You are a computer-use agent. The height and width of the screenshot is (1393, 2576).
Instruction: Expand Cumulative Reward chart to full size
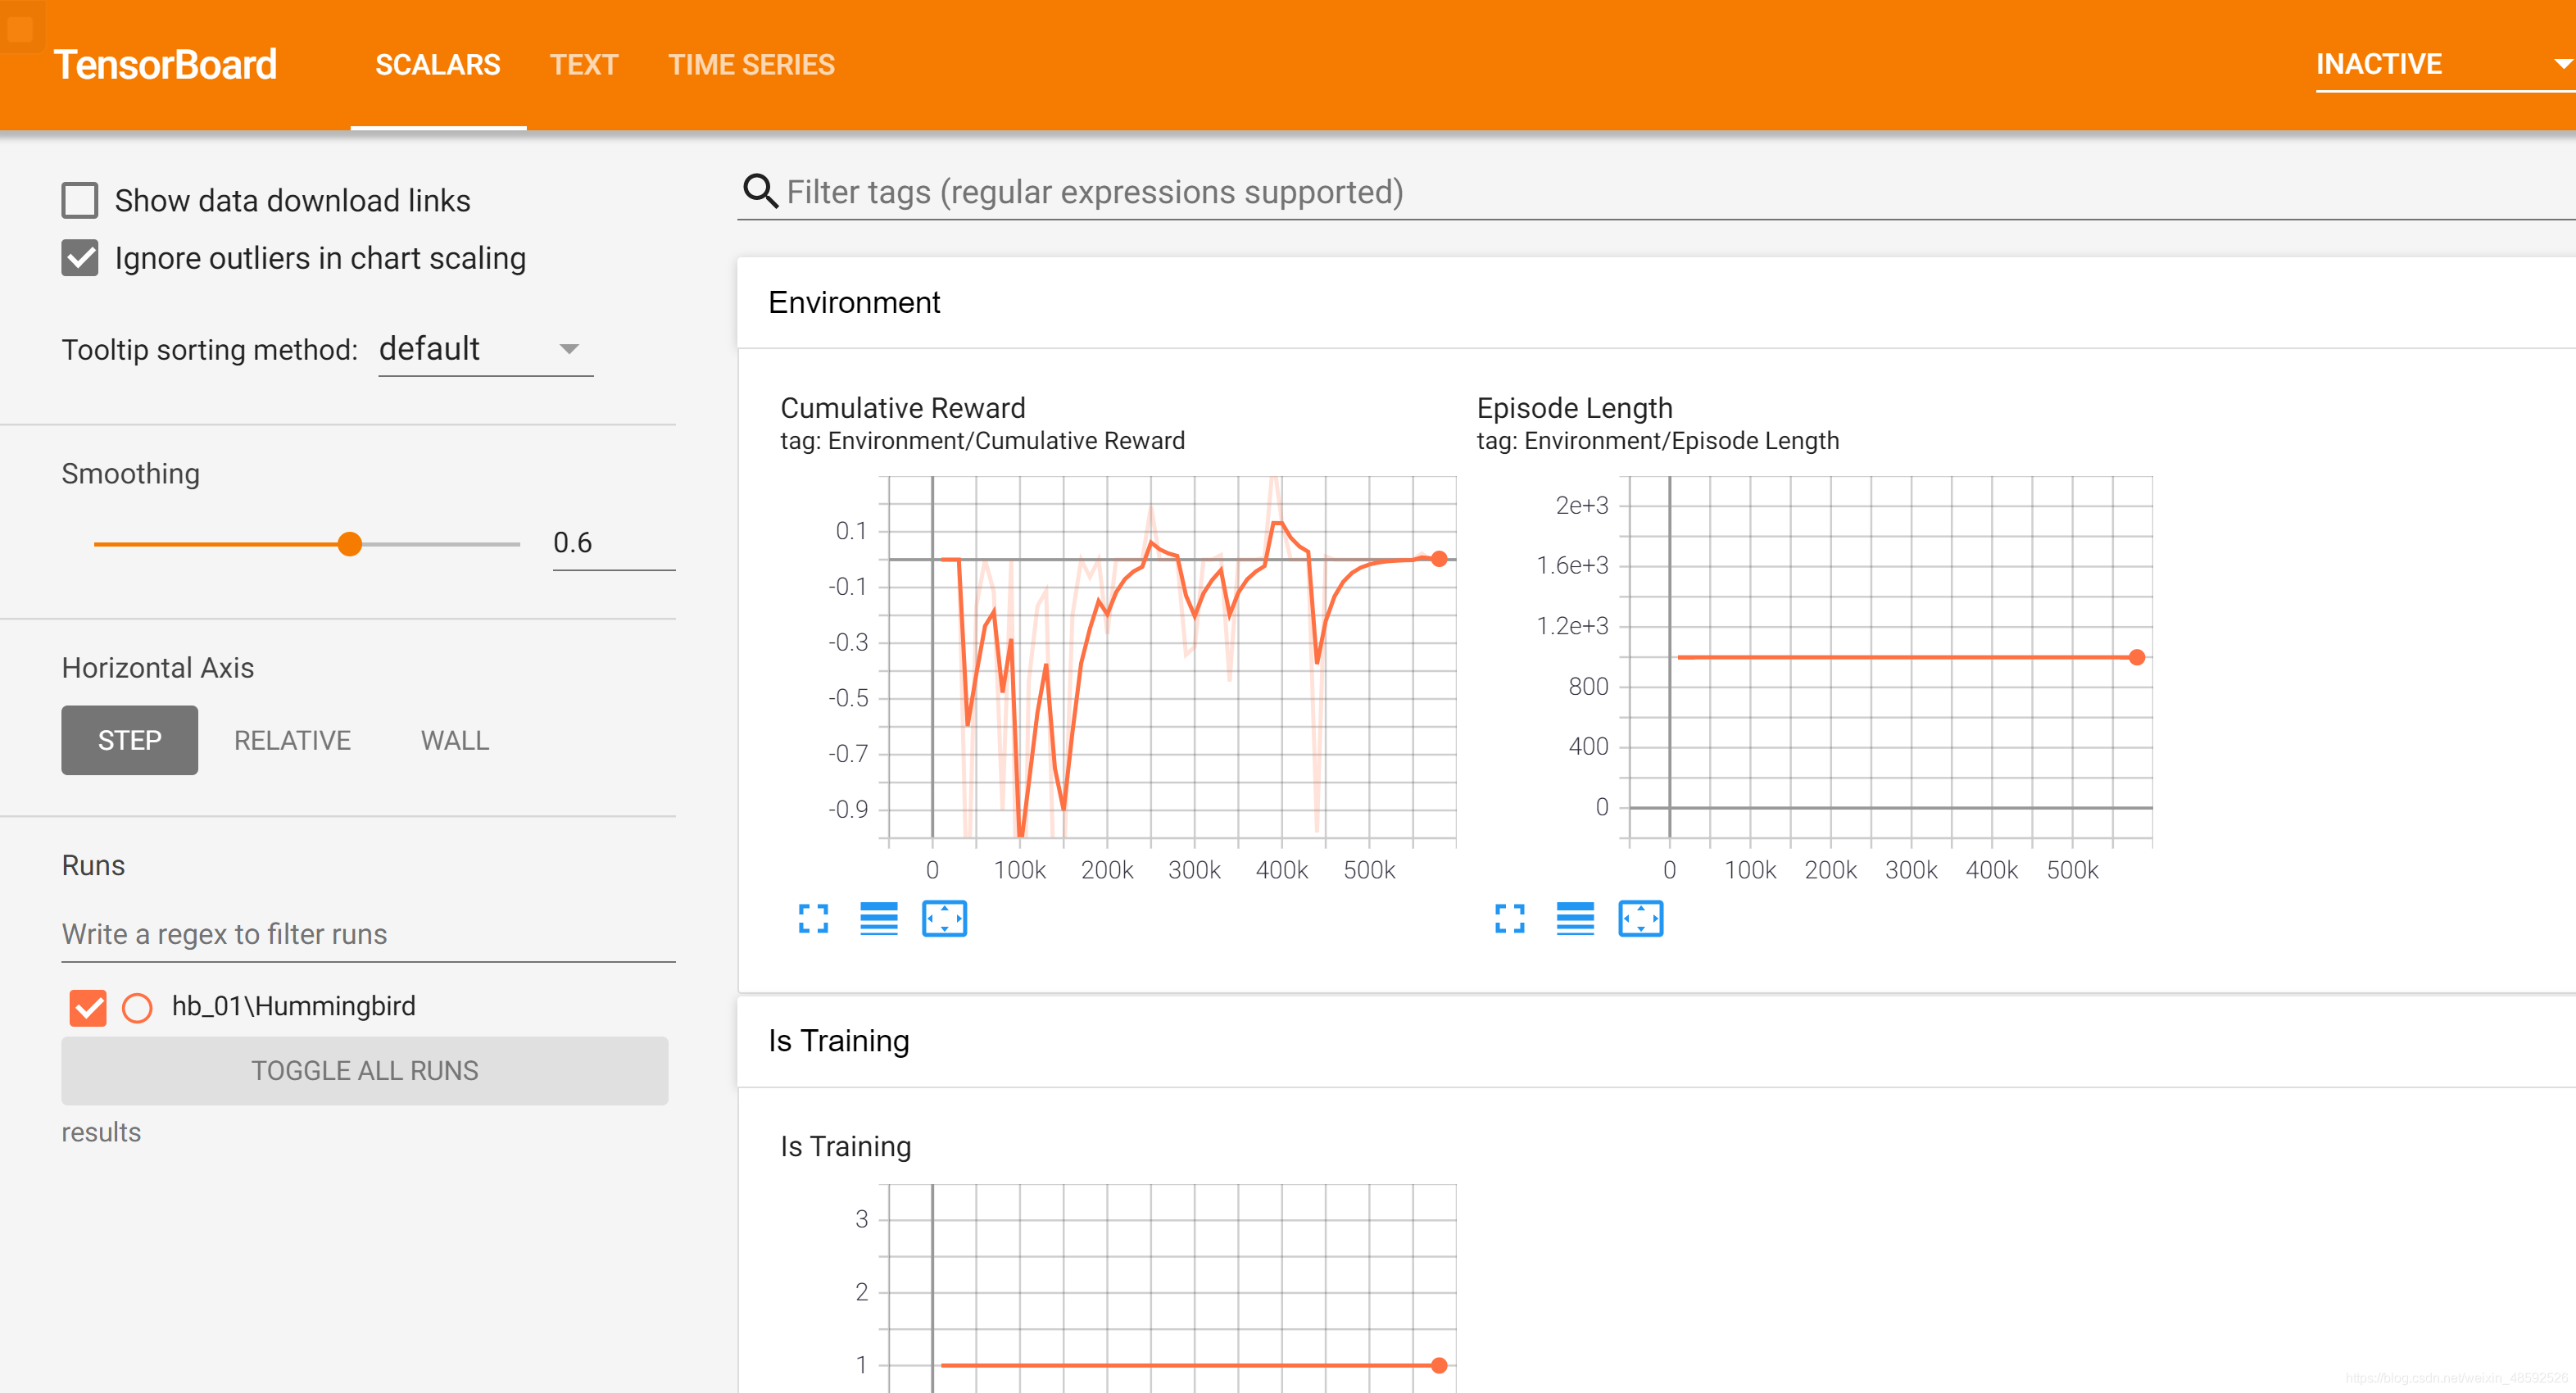tap(813, 918)
